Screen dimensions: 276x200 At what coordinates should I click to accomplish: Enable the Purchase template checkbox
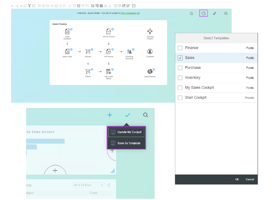(180, 68)
